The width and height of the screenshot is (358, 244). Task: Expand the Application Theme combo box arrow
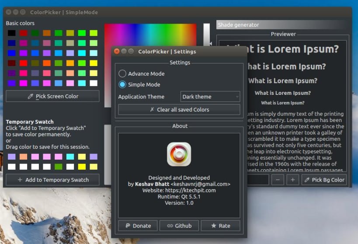[237, 97]
